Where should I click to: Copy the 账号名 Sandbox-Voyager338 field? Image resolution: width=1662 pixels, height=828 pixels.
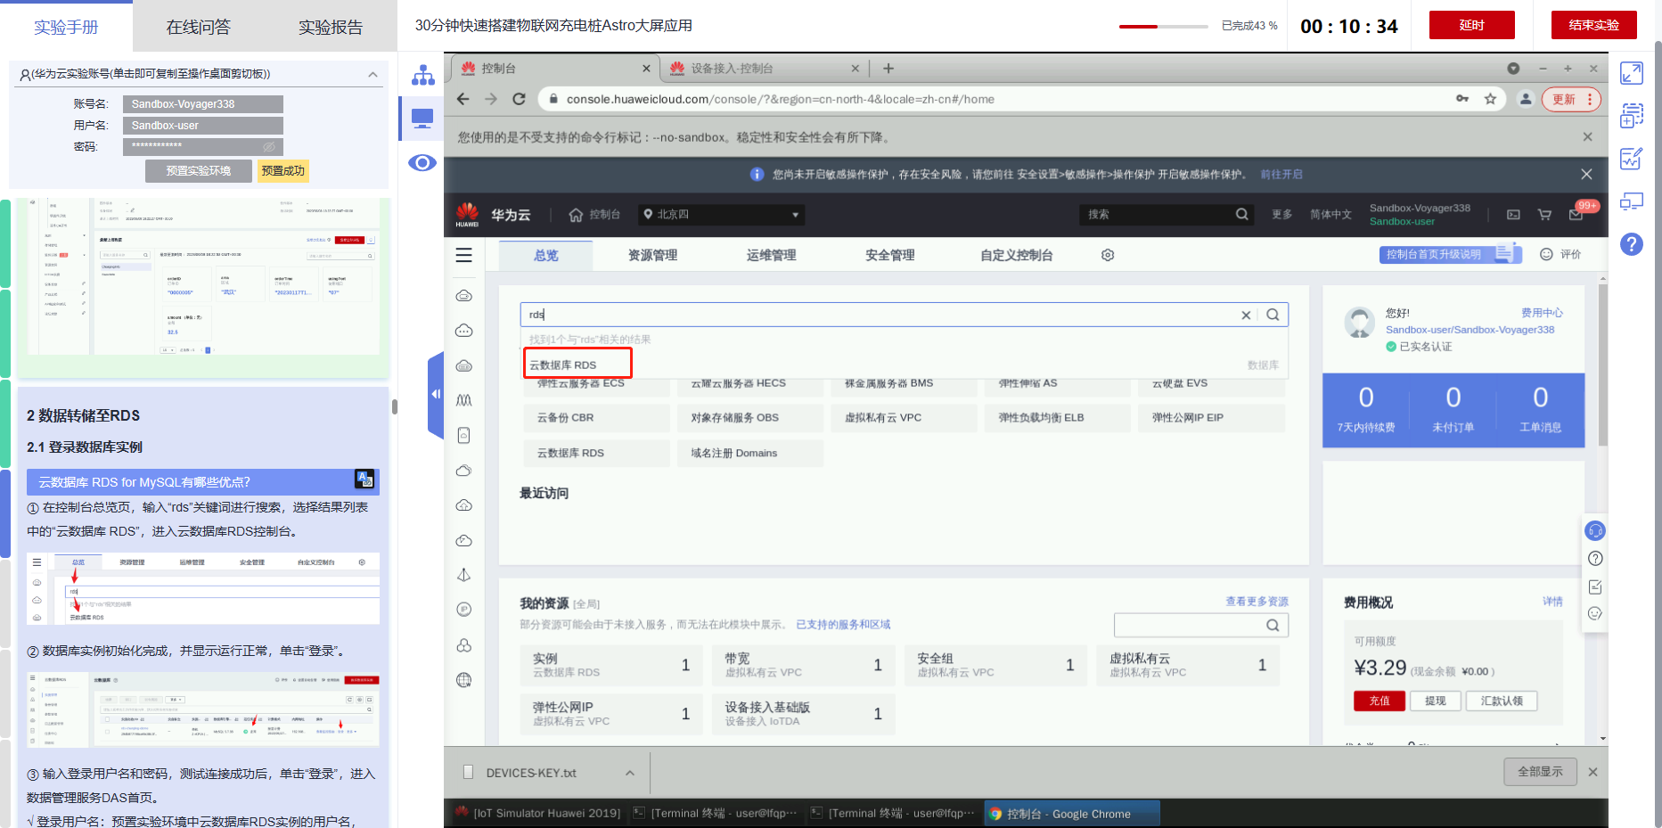tap(203, 104)
